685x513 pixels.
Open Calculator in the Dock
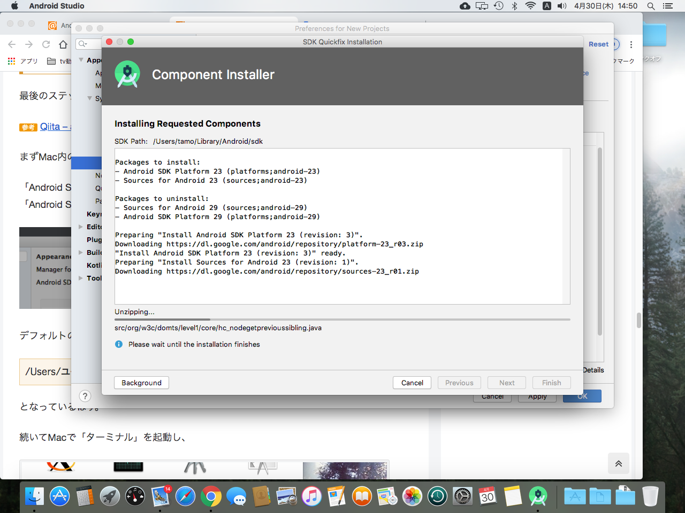[85, 496]
